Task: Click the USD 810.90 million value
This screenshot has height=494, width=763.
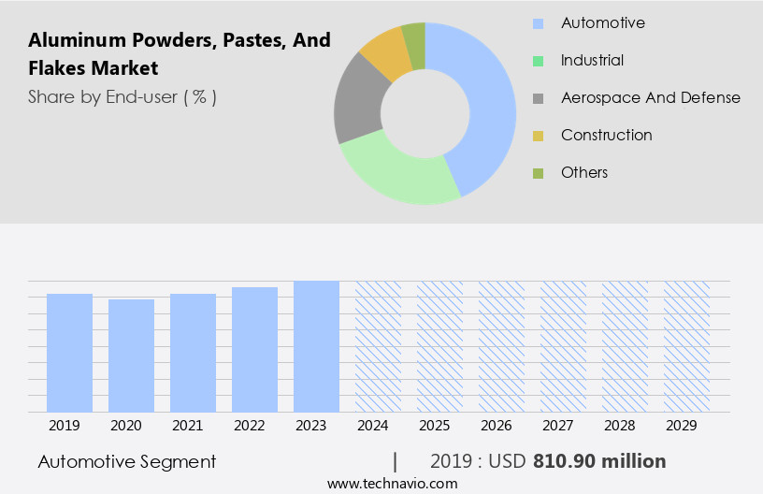Action: 599,461
